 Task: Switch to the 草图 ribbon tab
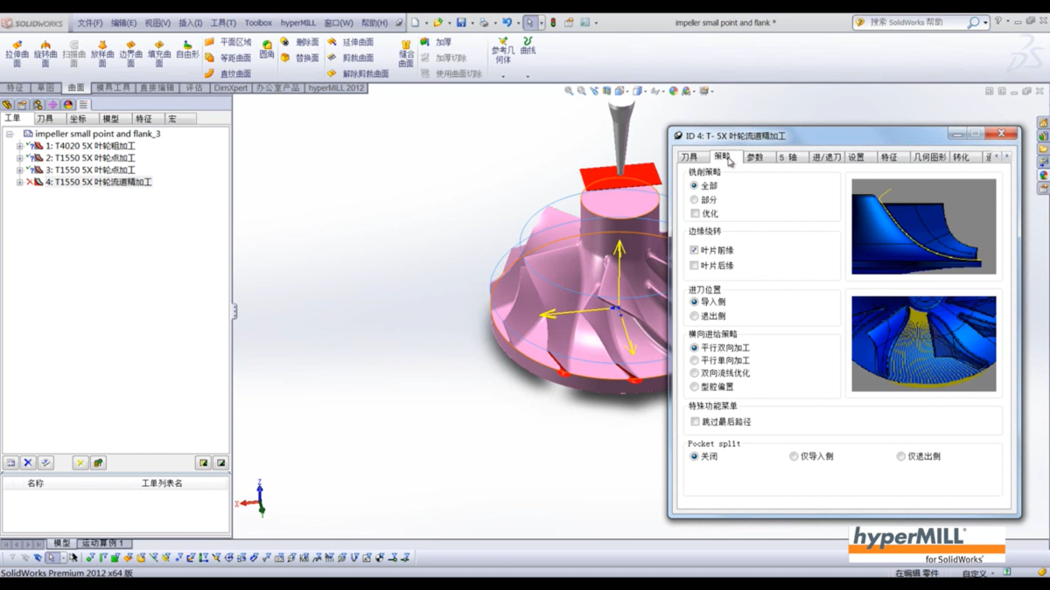tap(45, 88)
